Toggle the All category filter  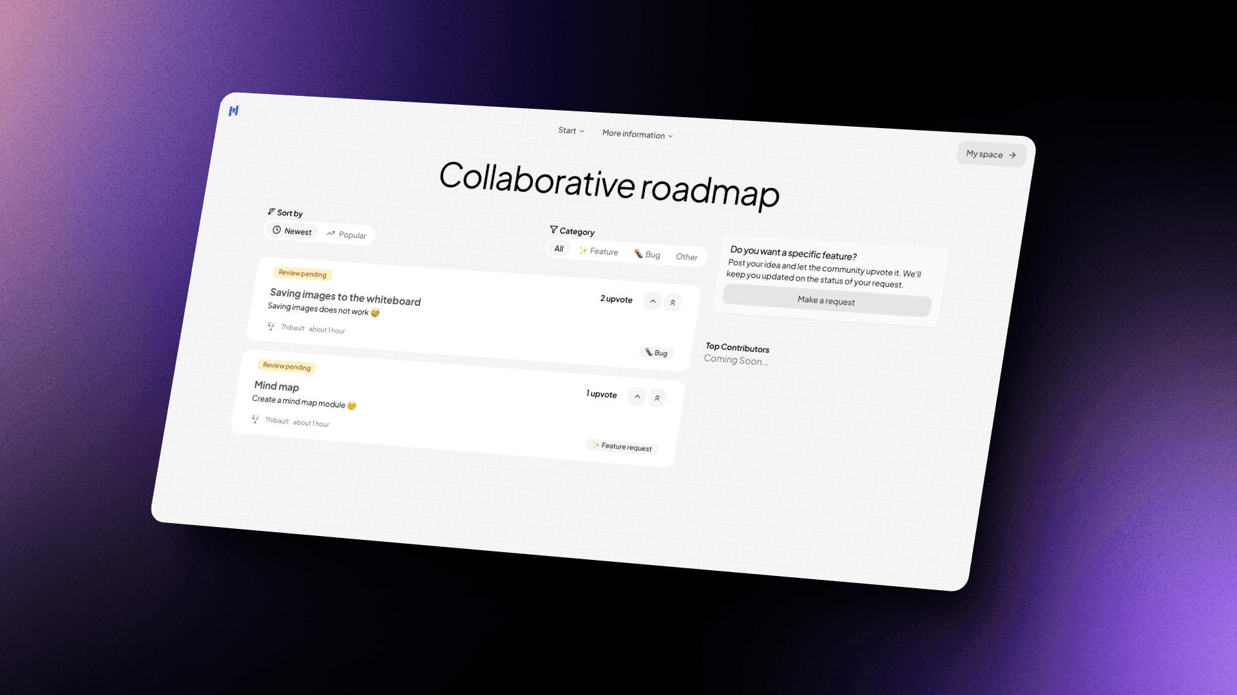[x=559, y=247]
